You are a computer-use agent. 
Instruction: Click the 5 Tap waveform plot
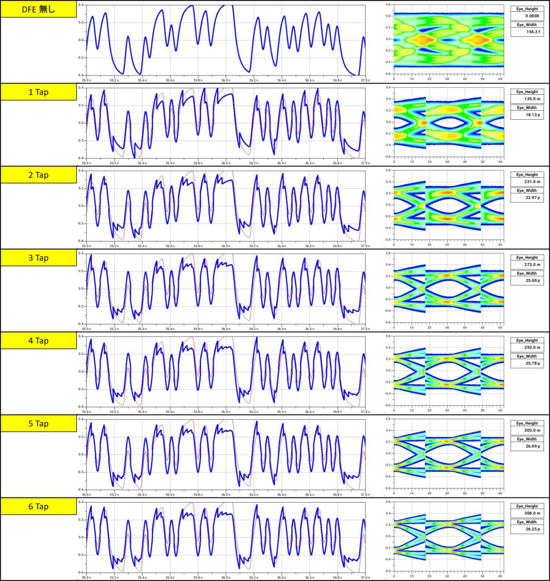coord(225,454)
